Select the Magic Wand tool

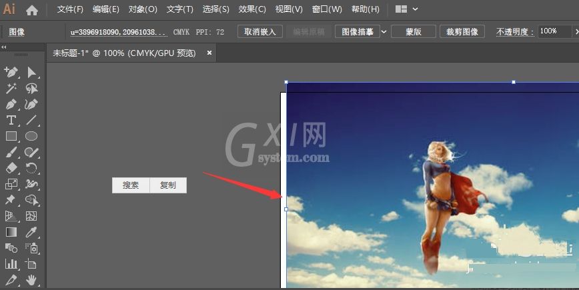coord(11,88)
